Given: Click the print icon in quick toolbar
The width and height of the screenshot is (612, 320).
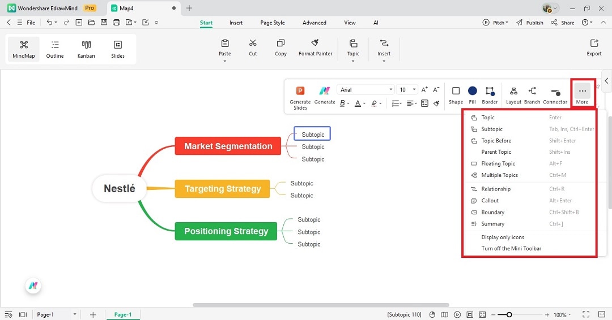Looking at the screenshot, I should coord(116,23).
